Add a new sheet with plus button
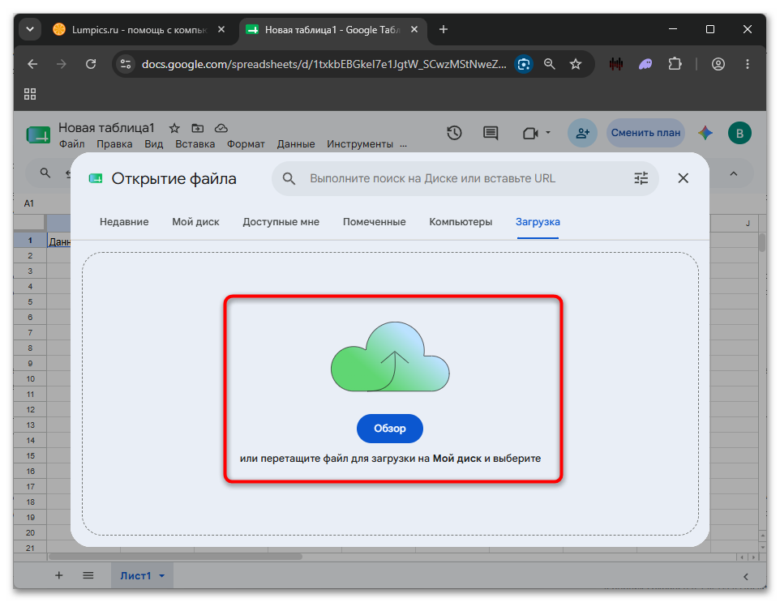Image resolution: width=780 pixels, height=602 pixels. 58,575
